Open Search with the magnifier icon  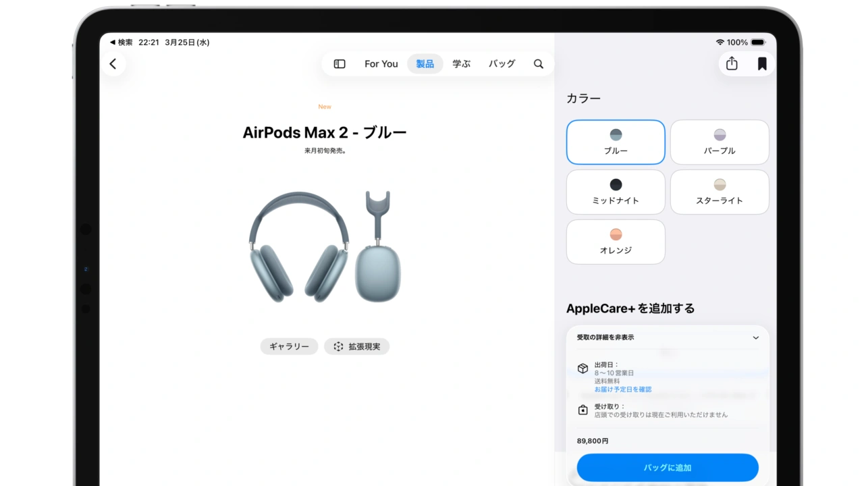pyautogui.click(x=538, y=63)
